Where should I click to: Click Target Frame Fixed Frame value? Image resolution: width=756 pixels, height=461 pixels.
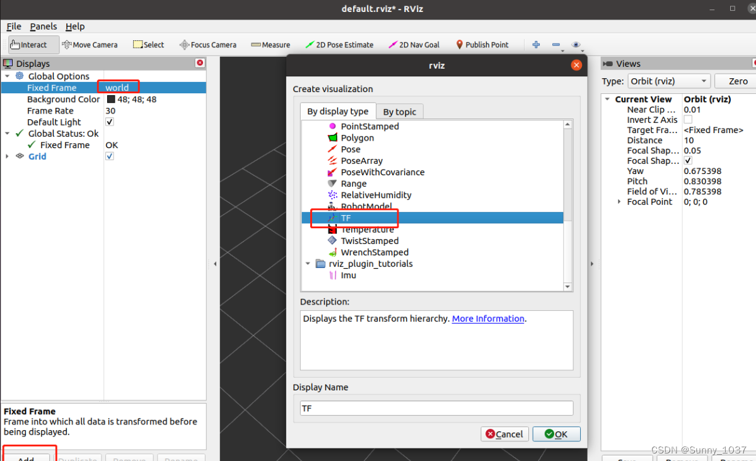(x=714, y=130)
